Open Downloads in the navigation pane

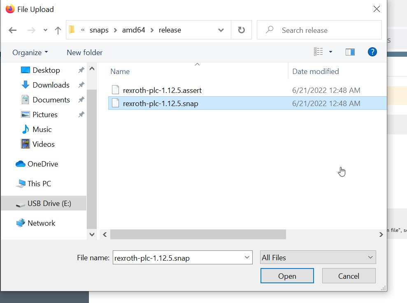(51, 85)
